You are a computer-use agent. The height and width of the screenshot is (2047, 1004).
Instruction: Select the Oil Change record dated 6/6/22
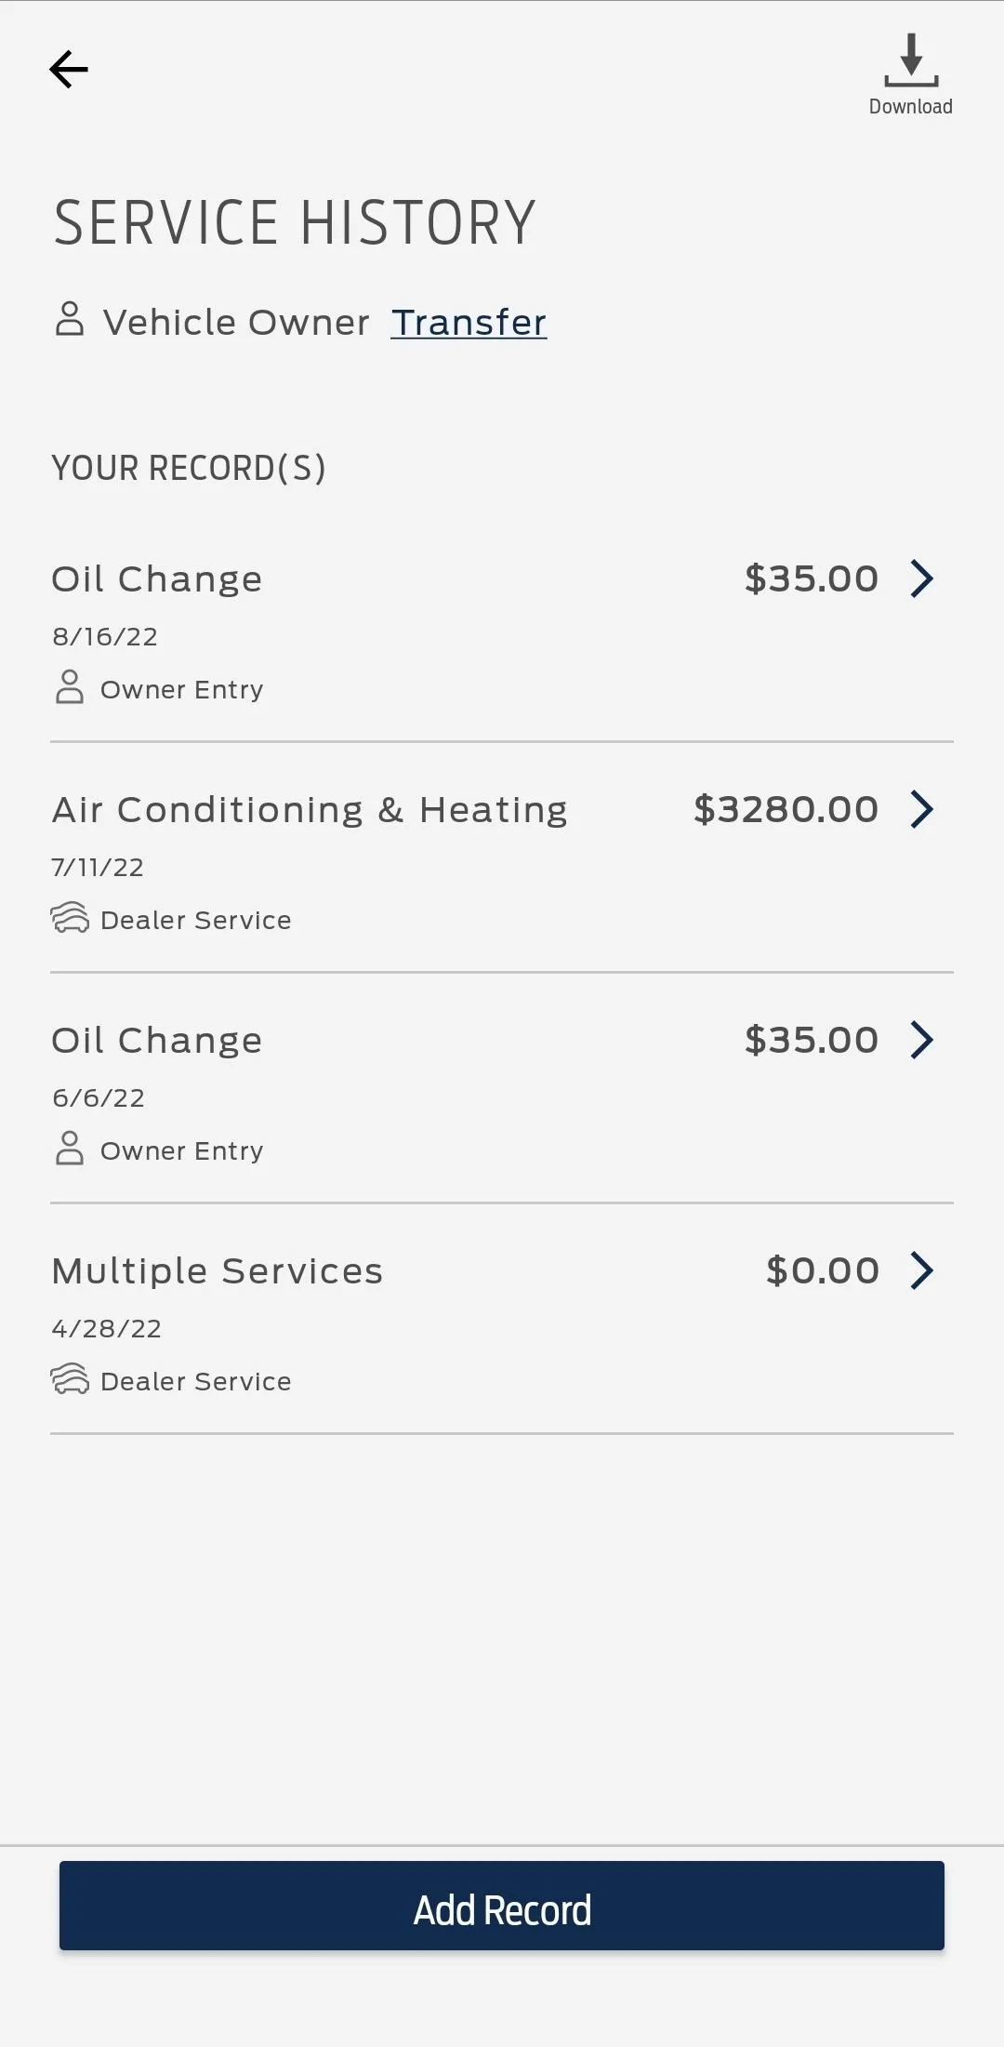157,1041
